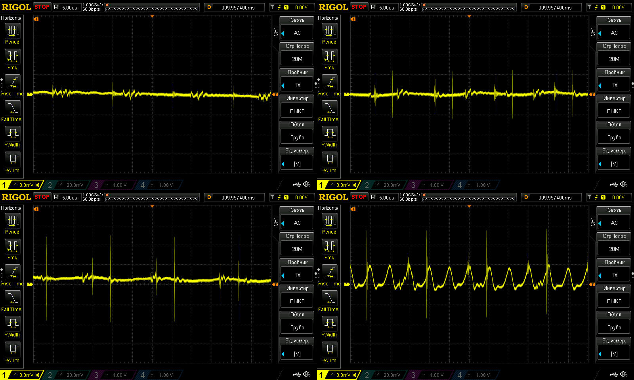The image size is (634, 380).
Task: Open Связь AC coupling option in top-left screen
Action: click(x=297, y=32)
